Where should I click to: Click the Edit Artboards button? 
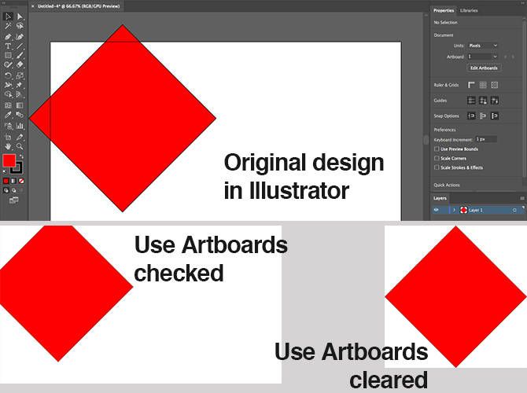coord(484,68)
